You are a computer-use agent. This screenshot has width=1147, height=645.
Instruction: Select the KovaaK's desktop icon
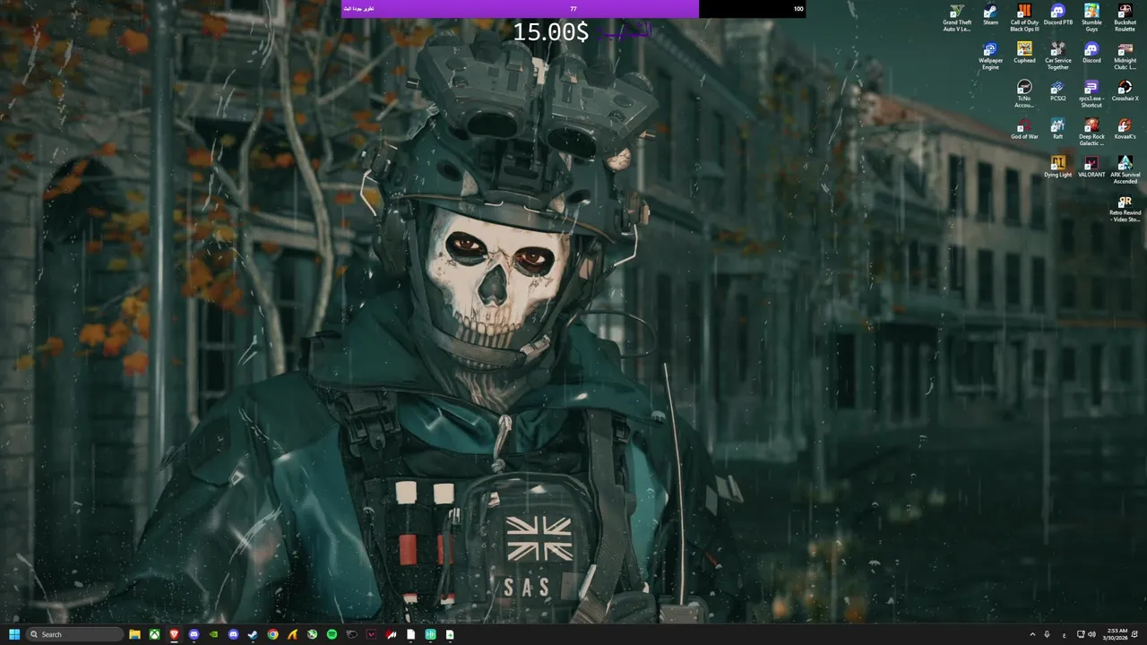tap(1125, 128)
